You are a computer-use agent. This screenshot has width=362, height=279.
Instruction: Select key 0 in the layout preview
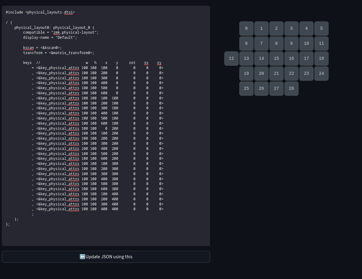point(246,29)
